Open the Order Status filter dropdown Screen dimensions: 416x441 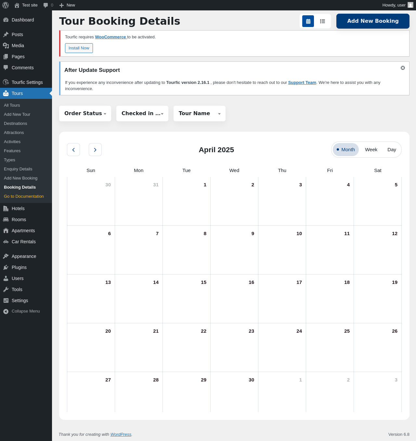[x=85, y=114]
